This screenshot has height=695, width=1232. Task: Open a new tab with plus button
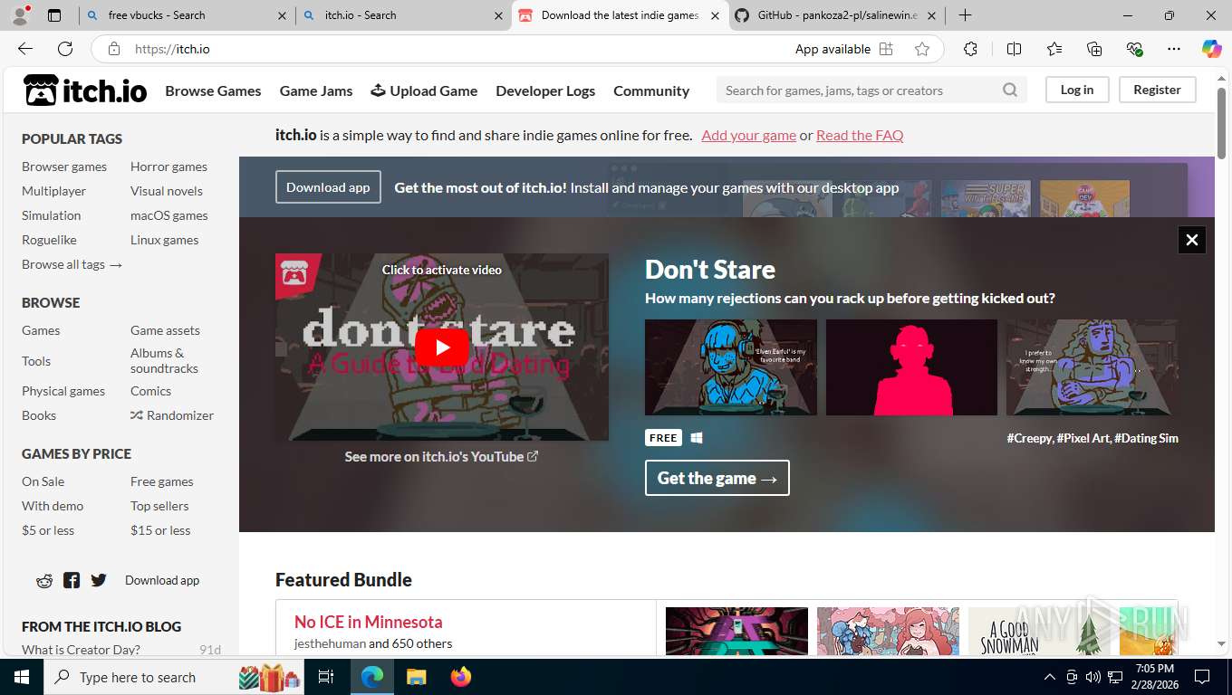tap(966, 15)
